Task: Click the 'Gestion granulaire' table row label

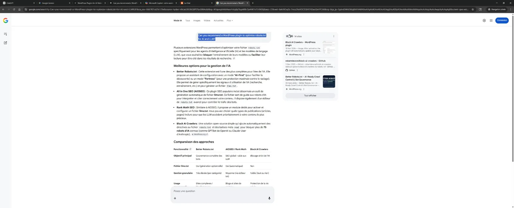Action: tap(183, 173)
